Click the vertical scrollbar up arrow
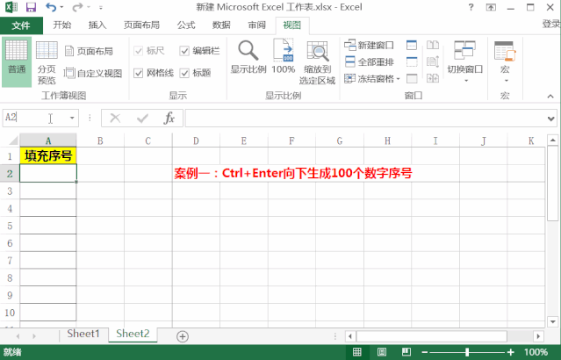The height and width of the screenshot is (360, 561). point(553,140)
